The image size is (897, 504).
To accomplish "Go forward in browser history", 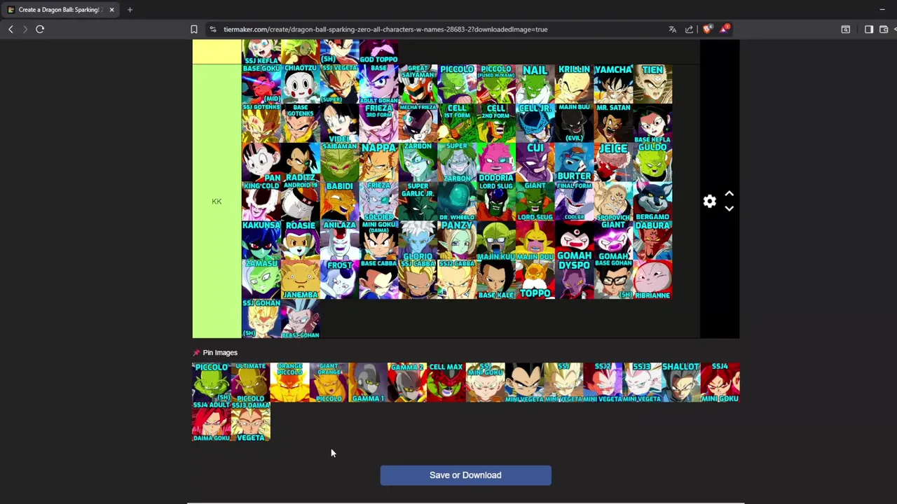I will [25, 29].
